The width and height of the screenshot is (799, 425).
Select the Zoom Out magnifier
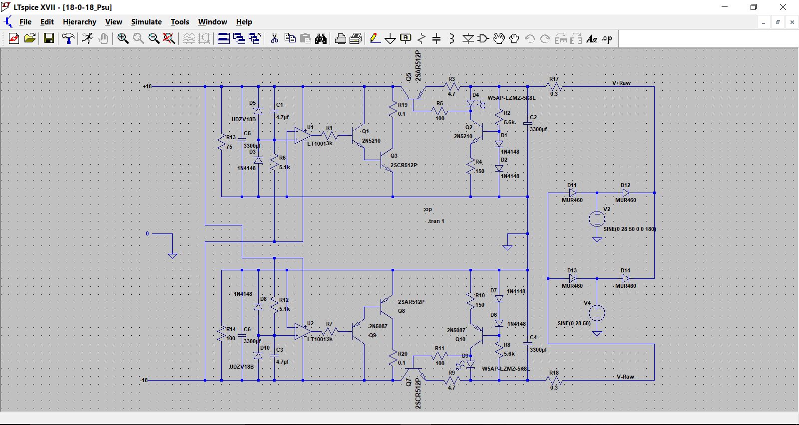154,38
